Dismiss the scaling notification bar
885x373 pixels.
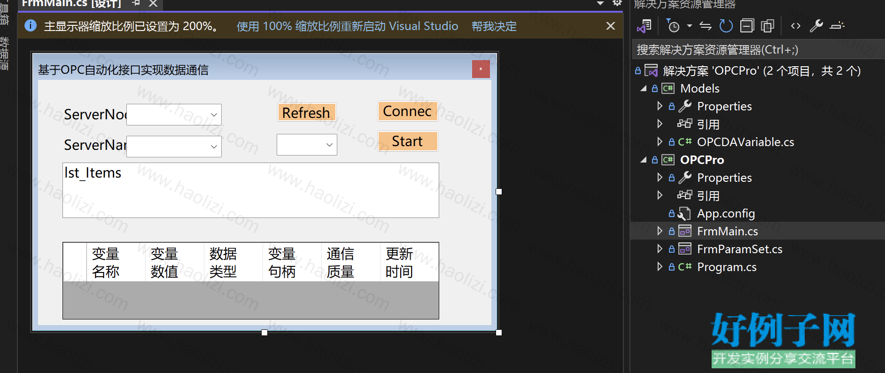click(610, 26)
